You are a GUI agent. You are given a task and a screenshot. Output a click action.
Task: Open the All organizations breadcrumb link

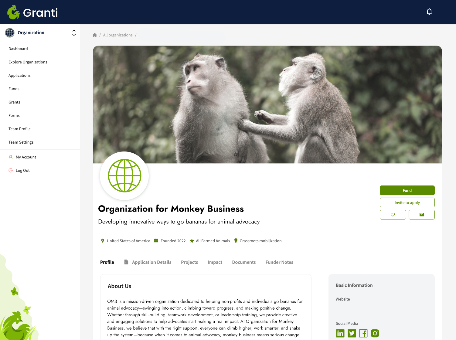118,35
